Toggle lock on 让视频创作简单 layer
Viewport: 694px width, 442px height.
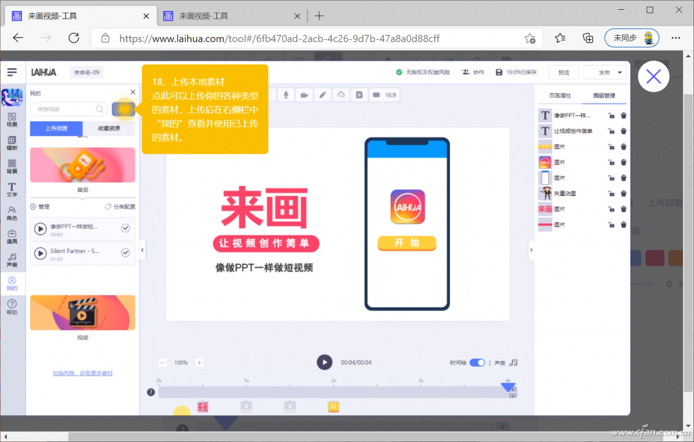[611, 131]
